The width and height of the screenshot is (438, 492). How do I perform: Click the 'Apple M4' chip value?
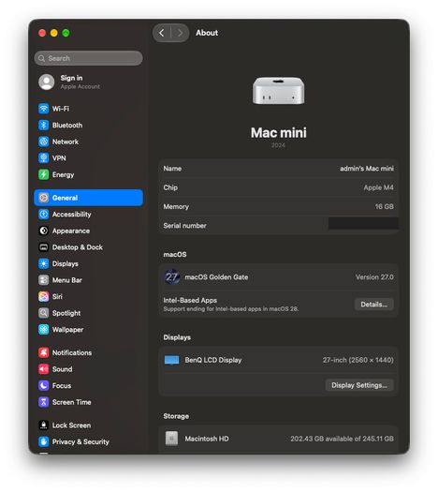[378, 187]
